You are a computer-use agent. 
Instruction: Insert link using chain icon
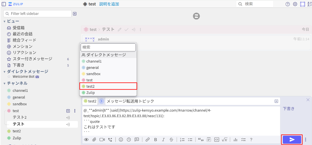[x=148, y=140]
